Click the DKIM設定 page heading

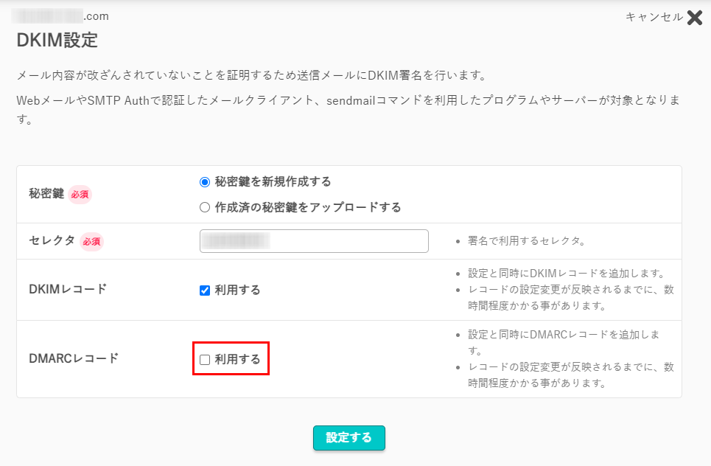[x=57, y=41]
